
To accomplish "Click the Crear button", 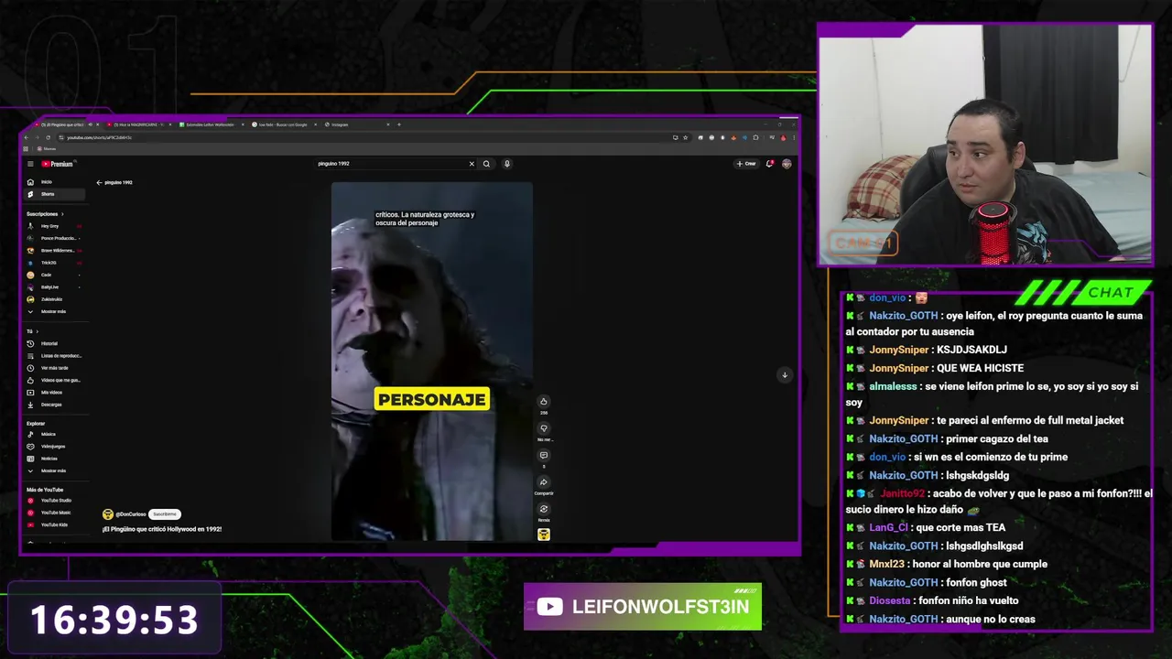I will [746, 164].
